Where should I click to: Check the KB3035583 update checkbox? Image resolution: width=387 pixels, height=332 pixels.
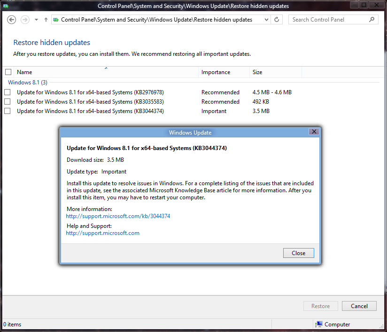point(8,102)
